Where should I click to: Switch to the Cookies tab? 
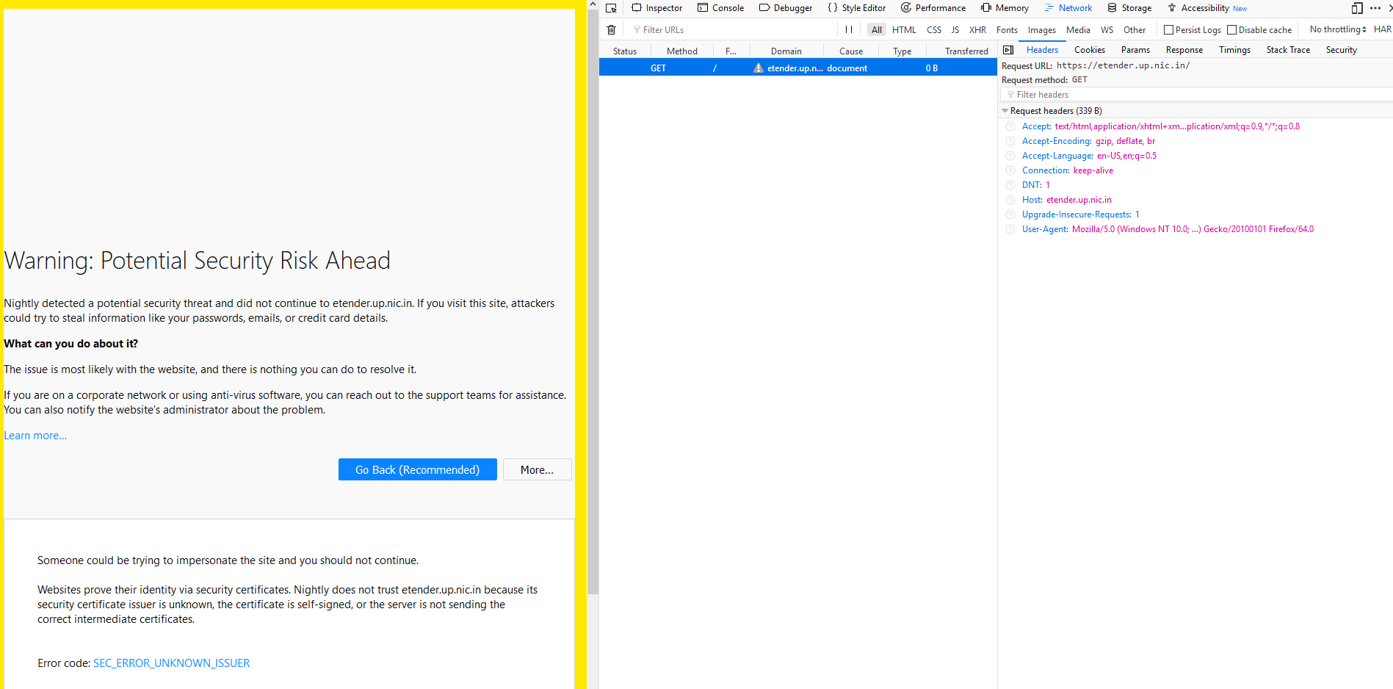[1089, 49]
